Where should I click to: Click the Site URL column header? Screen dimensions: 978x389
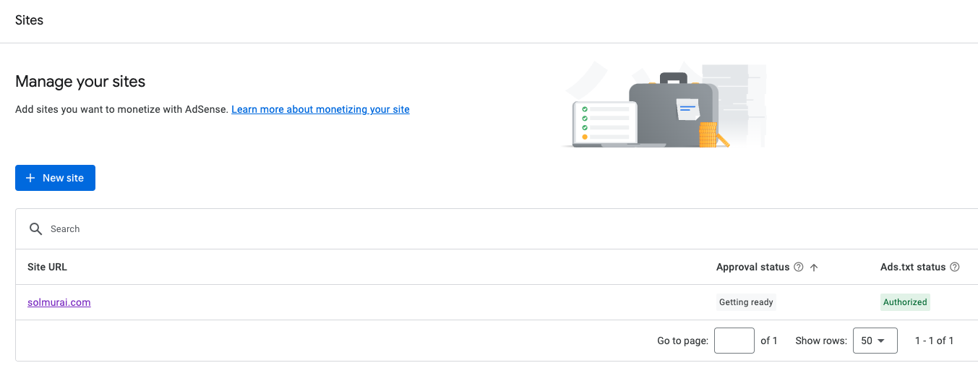47,268
